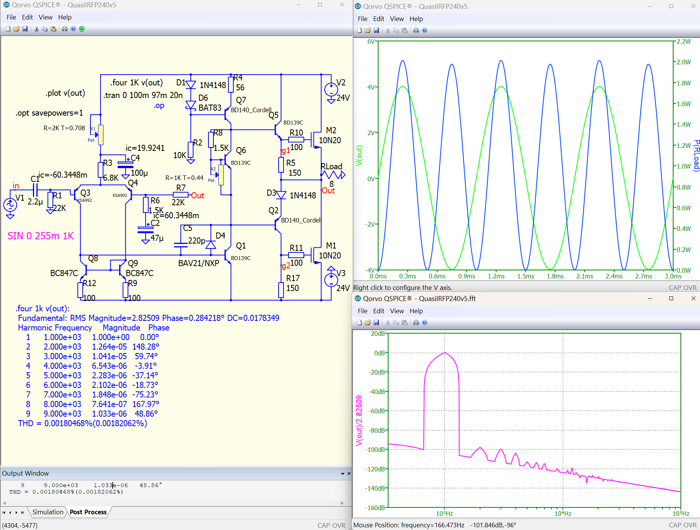The height and width of the screenshot is (530, 700).
Task: Click the X1 potentiometer symbol
Action: [x=100, y=135]
